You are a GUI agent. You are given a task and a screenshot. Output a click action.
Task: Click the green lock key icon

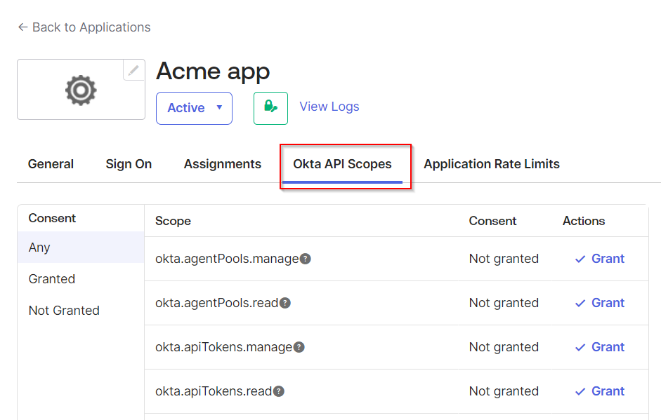(270, 107)
